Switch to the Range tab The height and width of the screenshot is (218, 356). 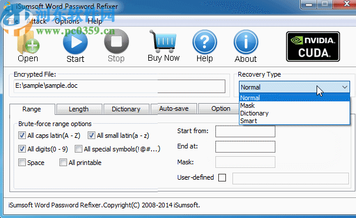click(32, 109)
